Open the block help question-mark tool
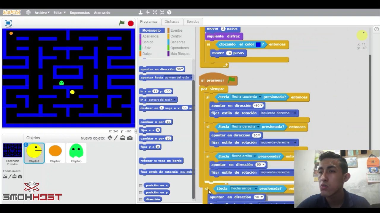Image resolution: width=380 pixels, height=213 pixels. tap(169, 12)
